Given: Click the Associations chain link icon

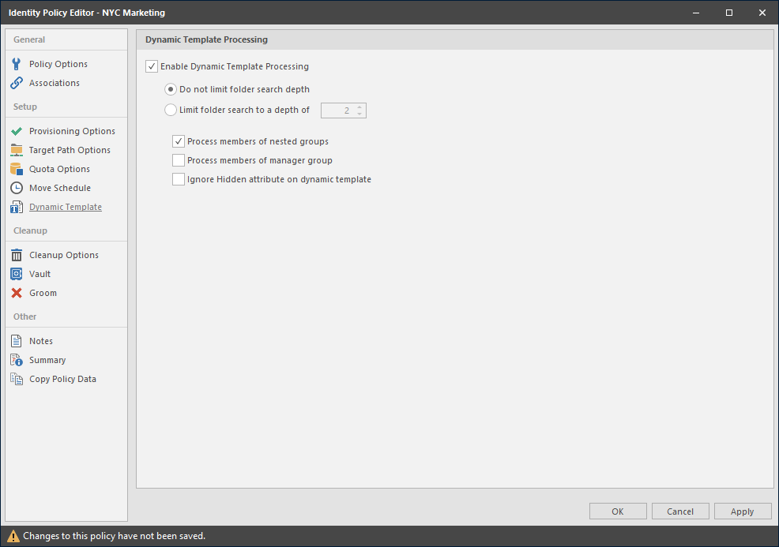Looking at the screenshot, I should 17,83.
